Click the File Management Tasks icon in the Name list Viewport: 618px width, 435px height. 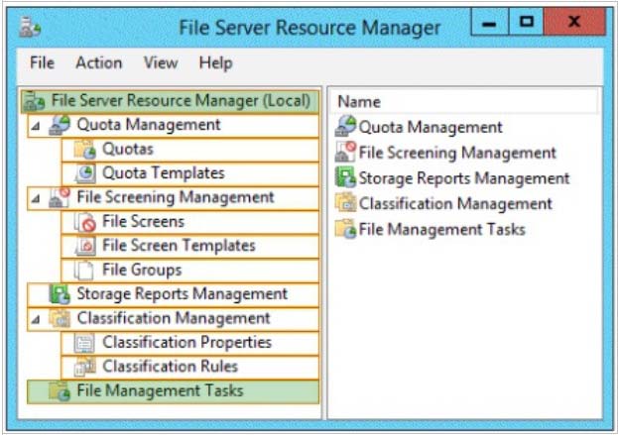(345, 229)
